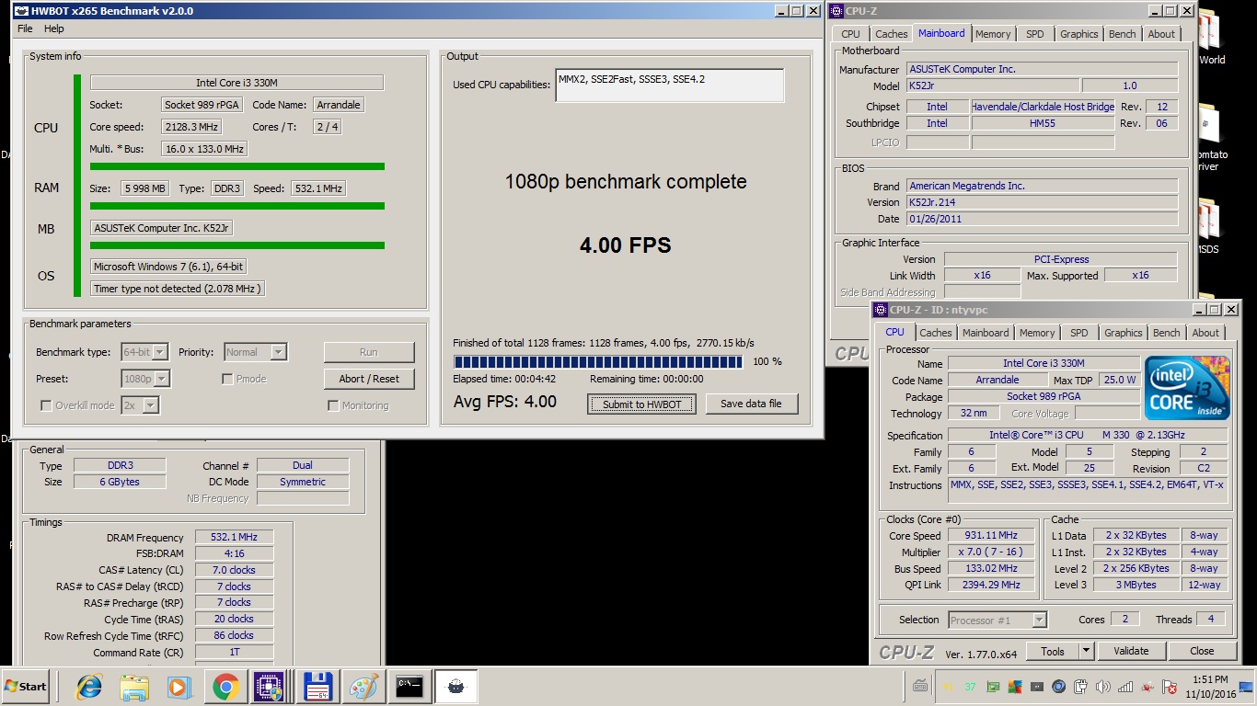
Task: Open network signal bars tray icon
Action: [1124, 687]
